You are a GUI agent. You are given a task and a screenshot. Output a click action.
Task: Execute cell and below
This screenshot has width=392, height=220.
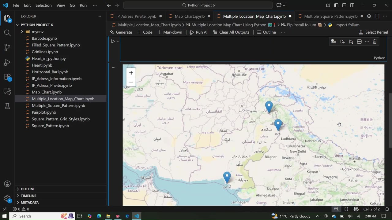351,42
